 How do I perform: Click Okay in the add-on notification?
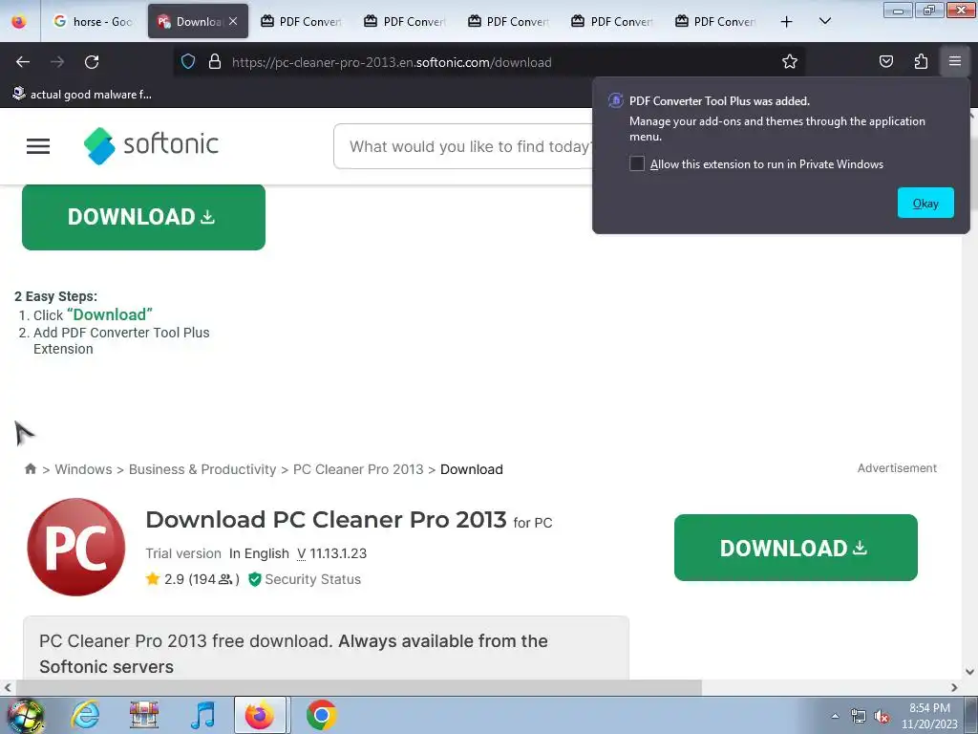coord(925,203)
